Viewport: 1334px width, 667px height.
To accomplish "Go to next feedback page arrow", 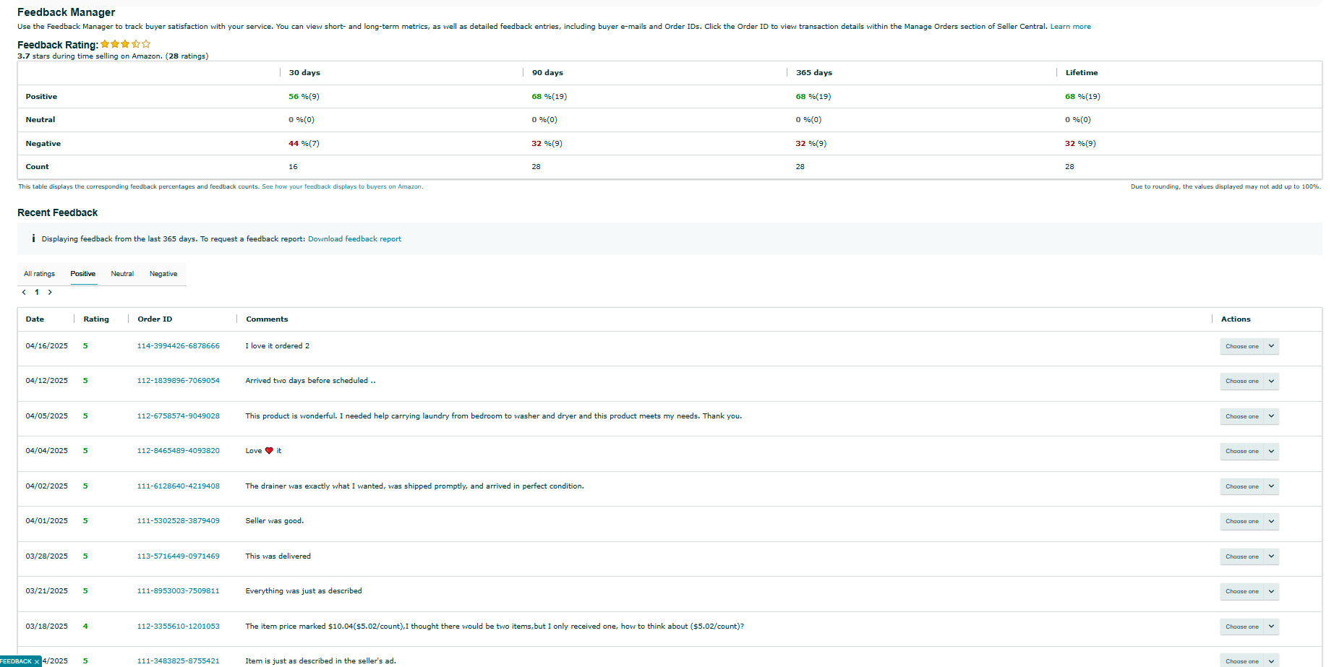I will click(50, 293).
